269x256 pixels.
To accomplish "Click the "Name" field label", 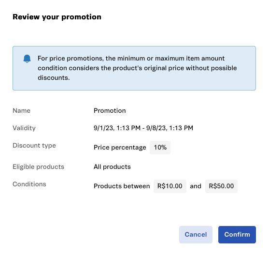I will pos(21,110).
